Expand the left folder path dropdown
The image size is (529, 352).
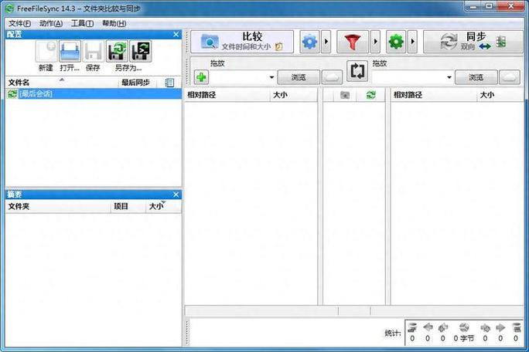tap(271, 77)
